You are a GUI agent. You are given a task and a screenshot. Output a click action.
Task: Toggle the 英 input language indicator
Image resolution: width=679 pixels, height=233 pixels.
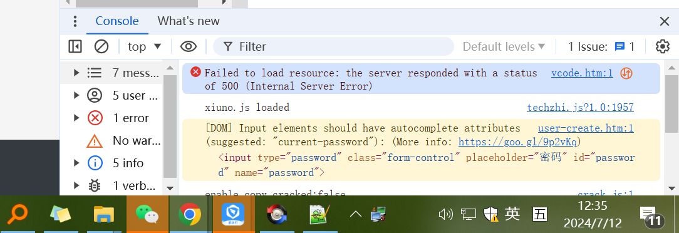(512, 214)
